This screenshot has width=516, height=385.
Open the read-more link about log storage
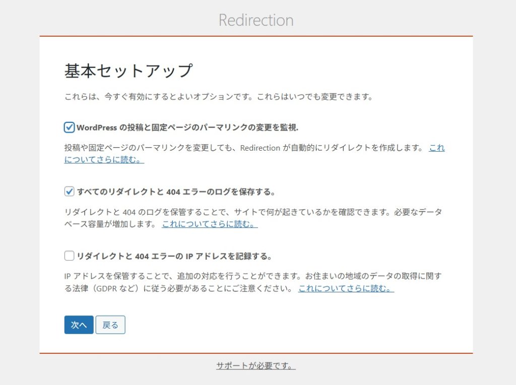[210, 224]
